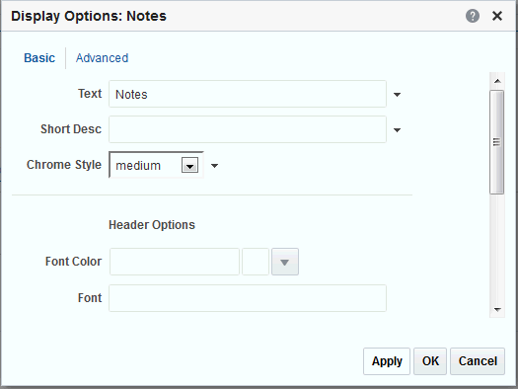Expand the options arrow after Chrome Style
The width and height of the screenshot is (518, 389).
(215, 166)
